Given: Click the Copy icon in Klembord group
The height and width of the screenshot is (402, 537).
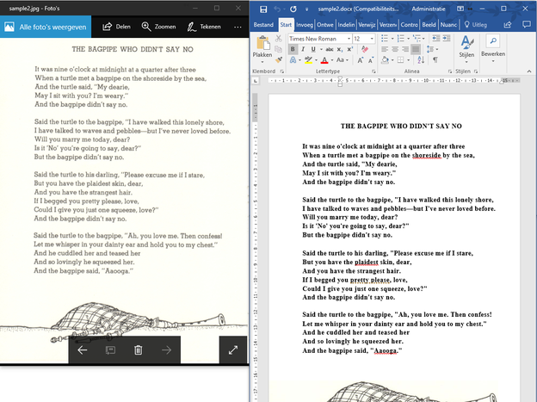Looking at the screenshot, I should click(x=279, y=49).
